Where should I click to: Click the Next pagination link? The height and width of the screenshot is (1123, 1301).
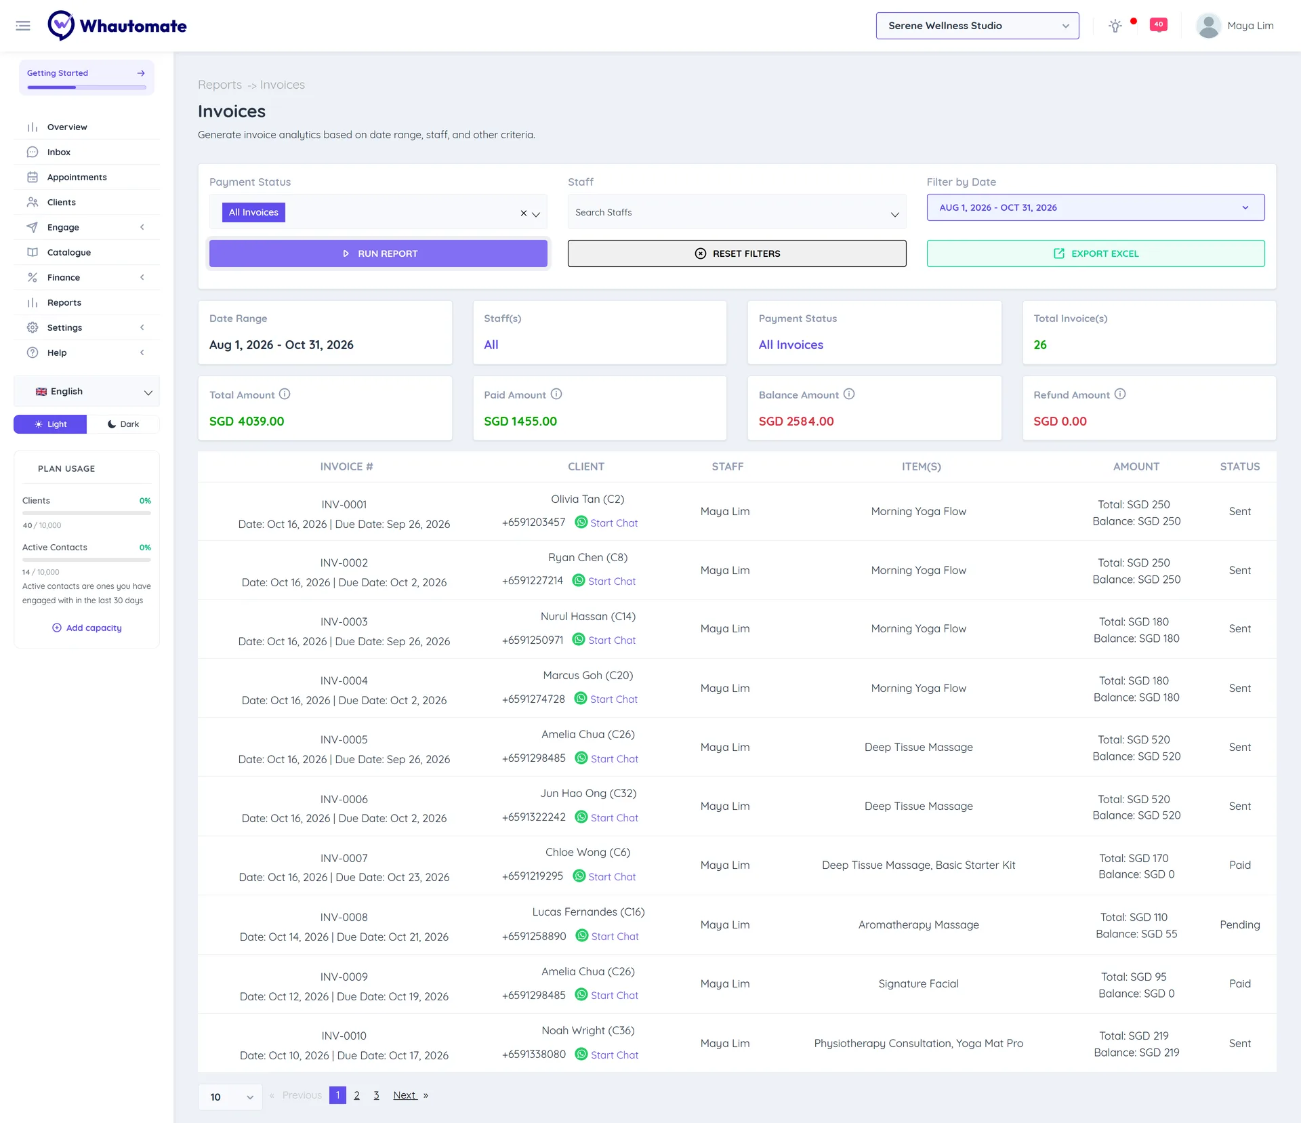click(405, 1095)
